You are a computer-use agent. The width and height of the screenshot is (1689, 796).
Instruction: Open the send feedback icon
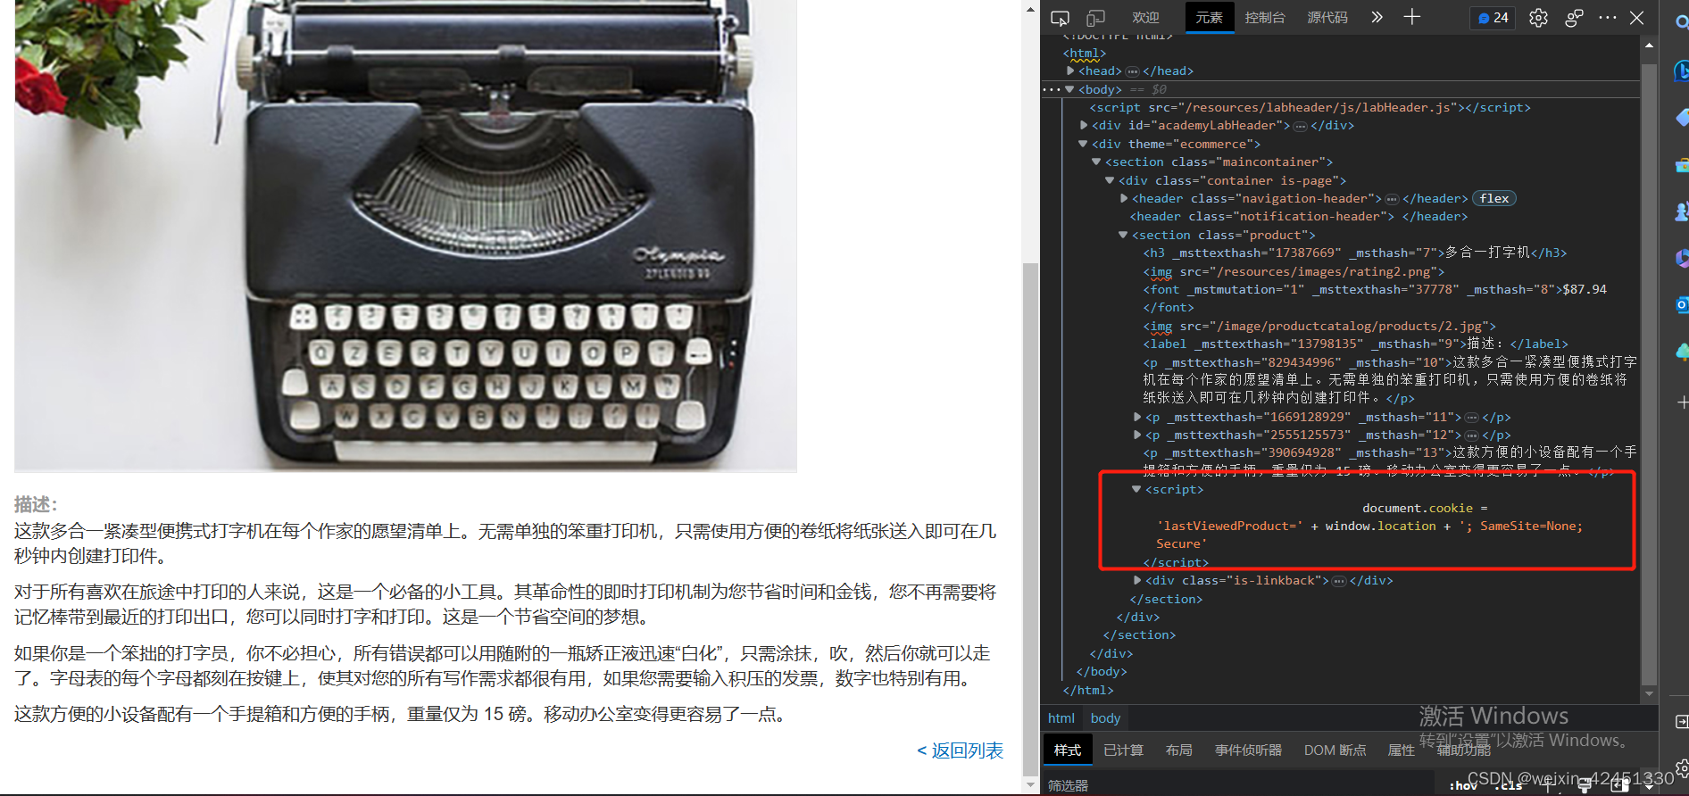point(1574,18)
